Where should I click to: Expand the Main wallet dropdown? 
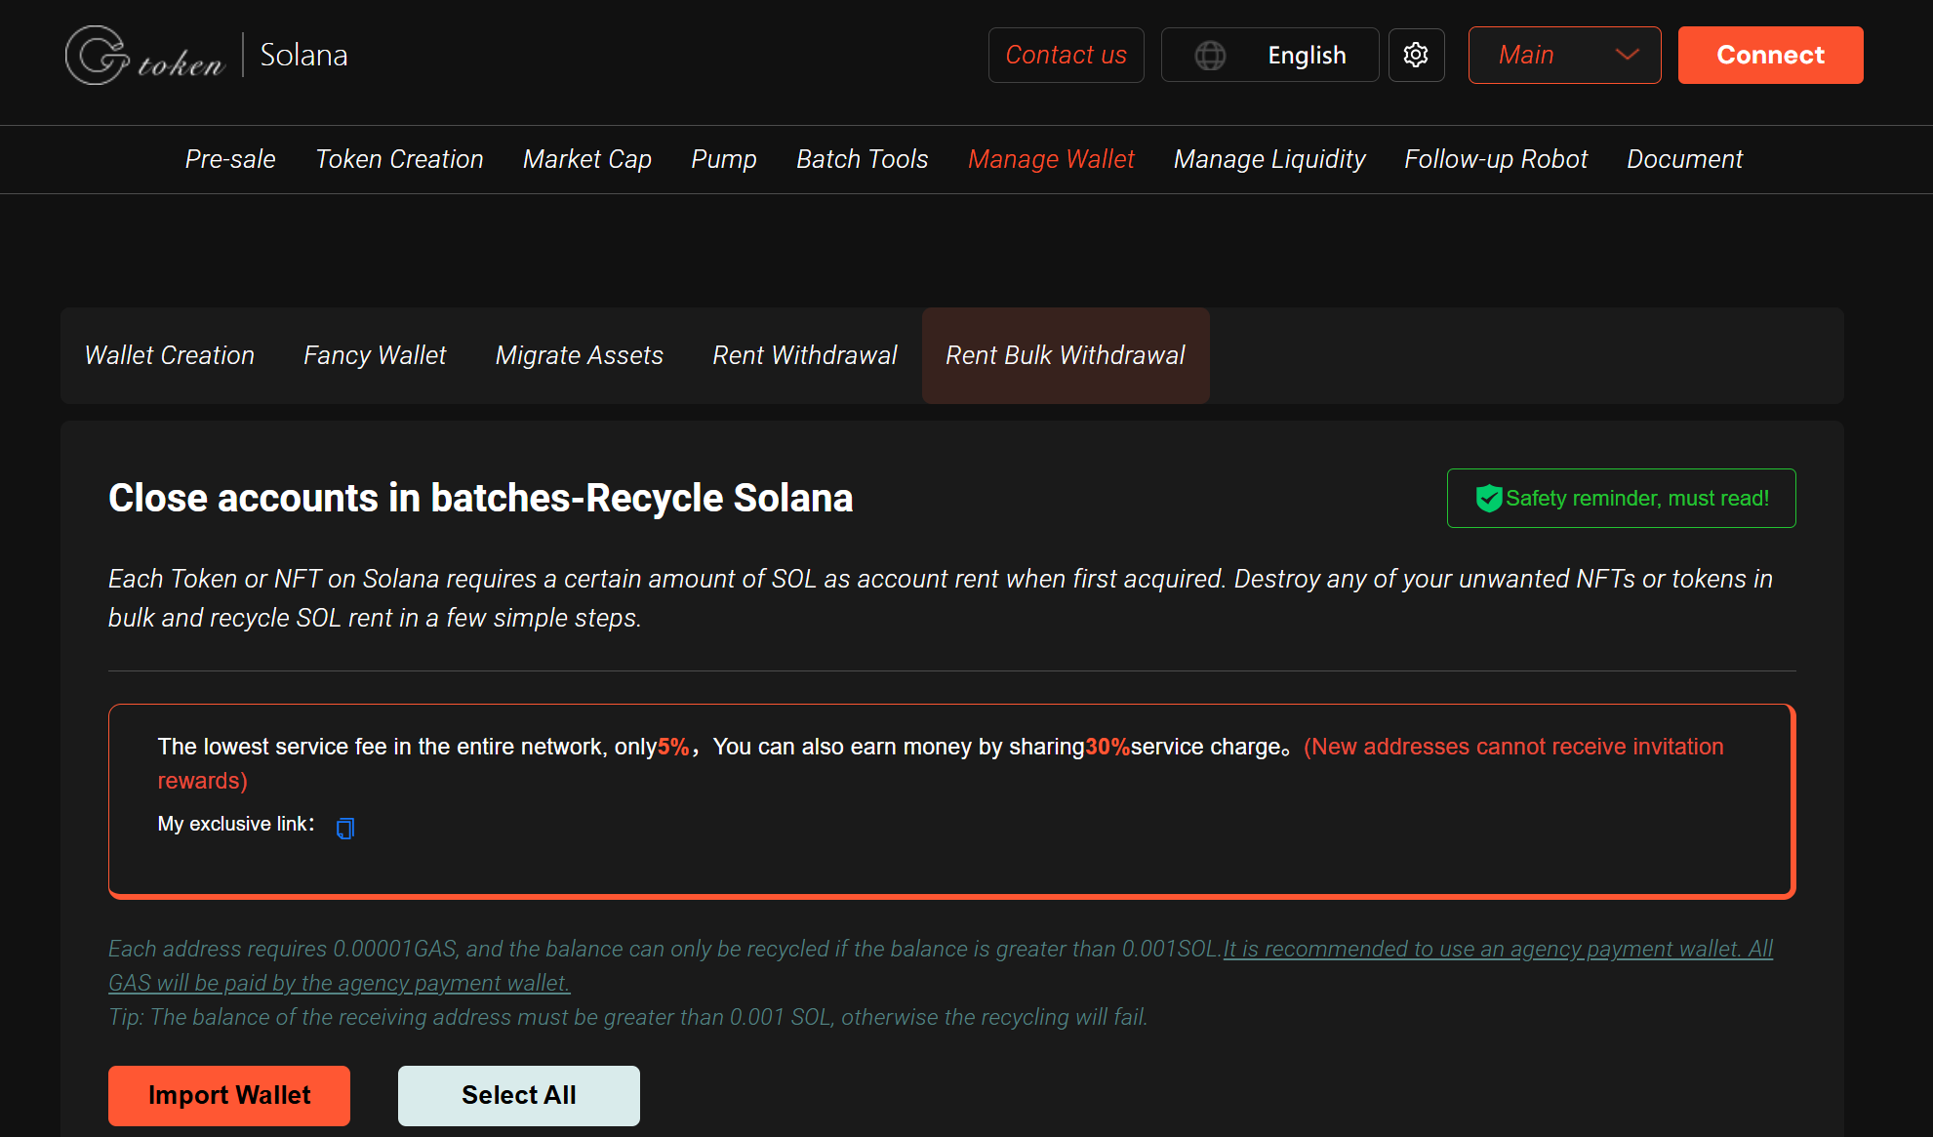1563,55
